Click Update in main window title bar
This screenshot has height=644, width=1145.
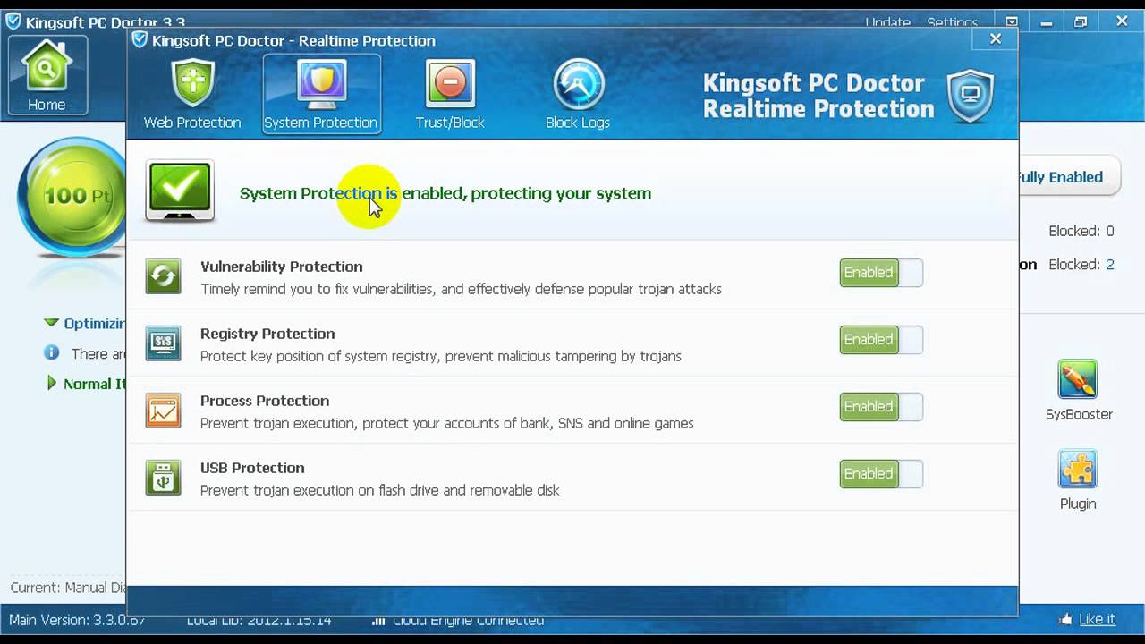point(887,22)
